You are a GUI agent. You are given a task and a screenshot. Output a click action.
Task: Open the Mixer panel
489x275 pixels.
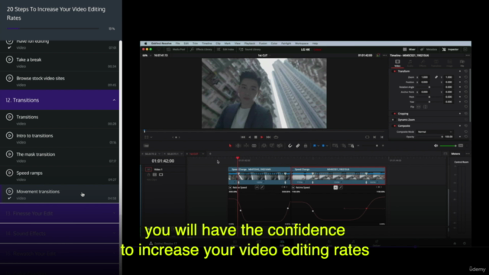(x=410, y=49)
